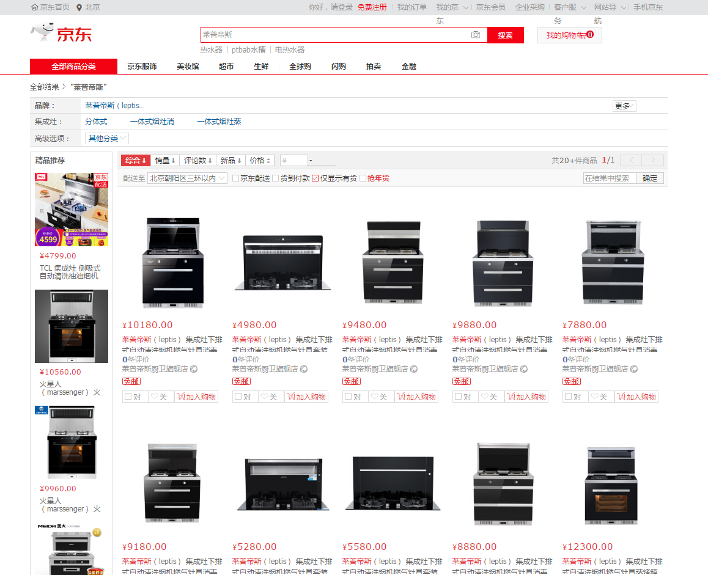The width and height of the screenshot is (708, 575).
Task: Click the home icon beside 京东首页
Action: point(35,7)
